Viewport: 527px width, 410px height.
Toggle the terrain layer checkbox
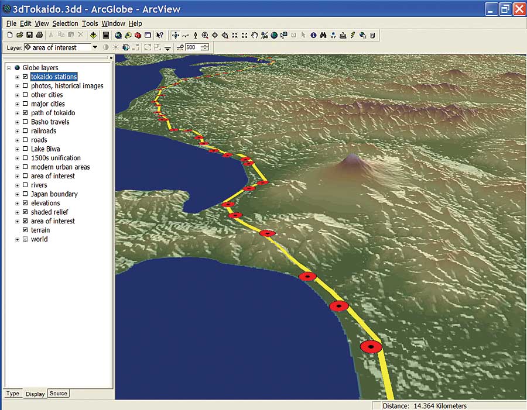(x=25, y=230)
